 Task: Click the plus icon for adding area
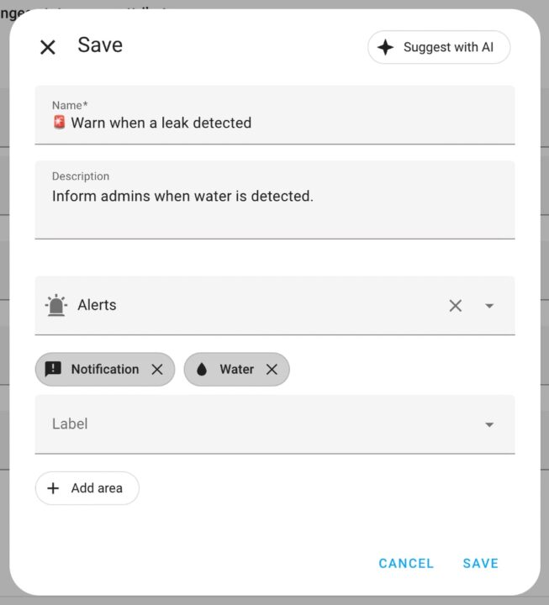(54, 488)
